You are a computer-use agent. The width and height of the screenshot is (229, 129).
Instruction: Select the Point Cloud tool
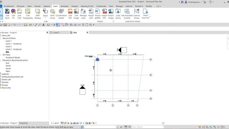coord(52,14)
